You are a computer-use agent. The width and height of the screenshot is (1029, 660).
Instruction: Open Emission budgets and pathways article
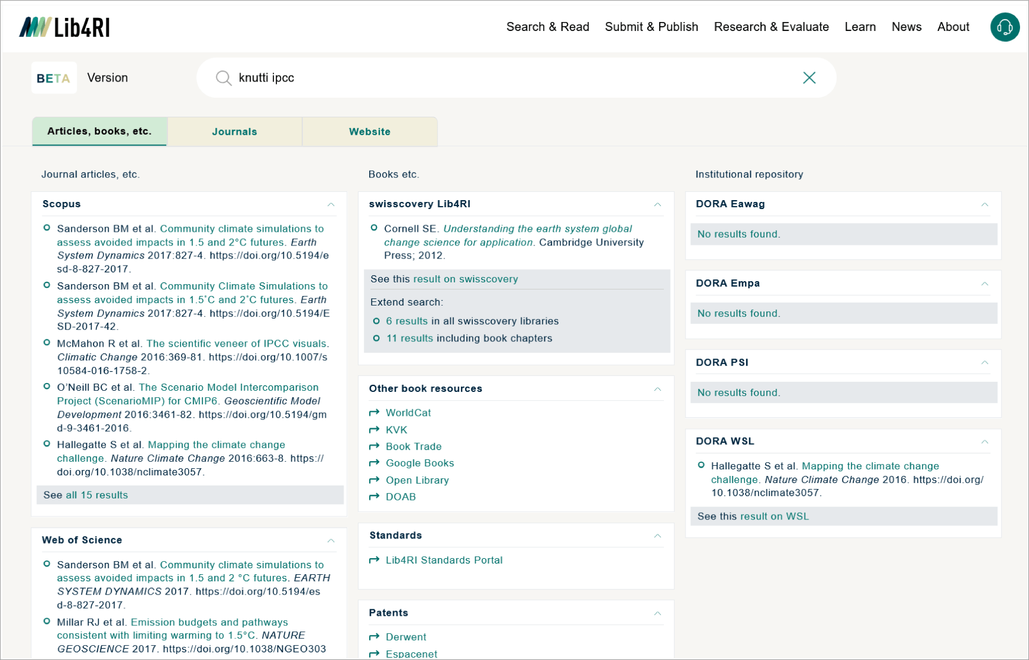(173, 629)
